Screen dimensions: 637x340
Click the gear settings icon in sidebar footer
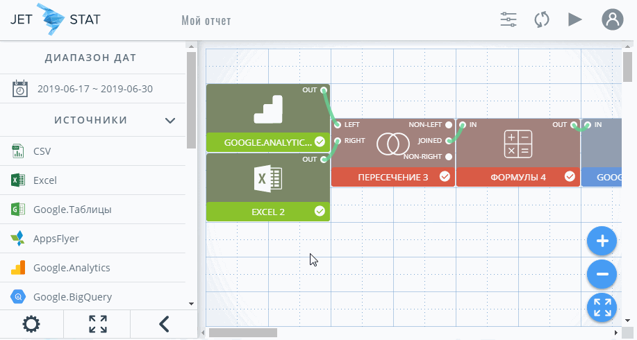(x=31, y=324)
